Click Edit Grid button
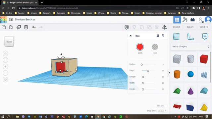The image size is (212, 119). click(x=160, y=106)
